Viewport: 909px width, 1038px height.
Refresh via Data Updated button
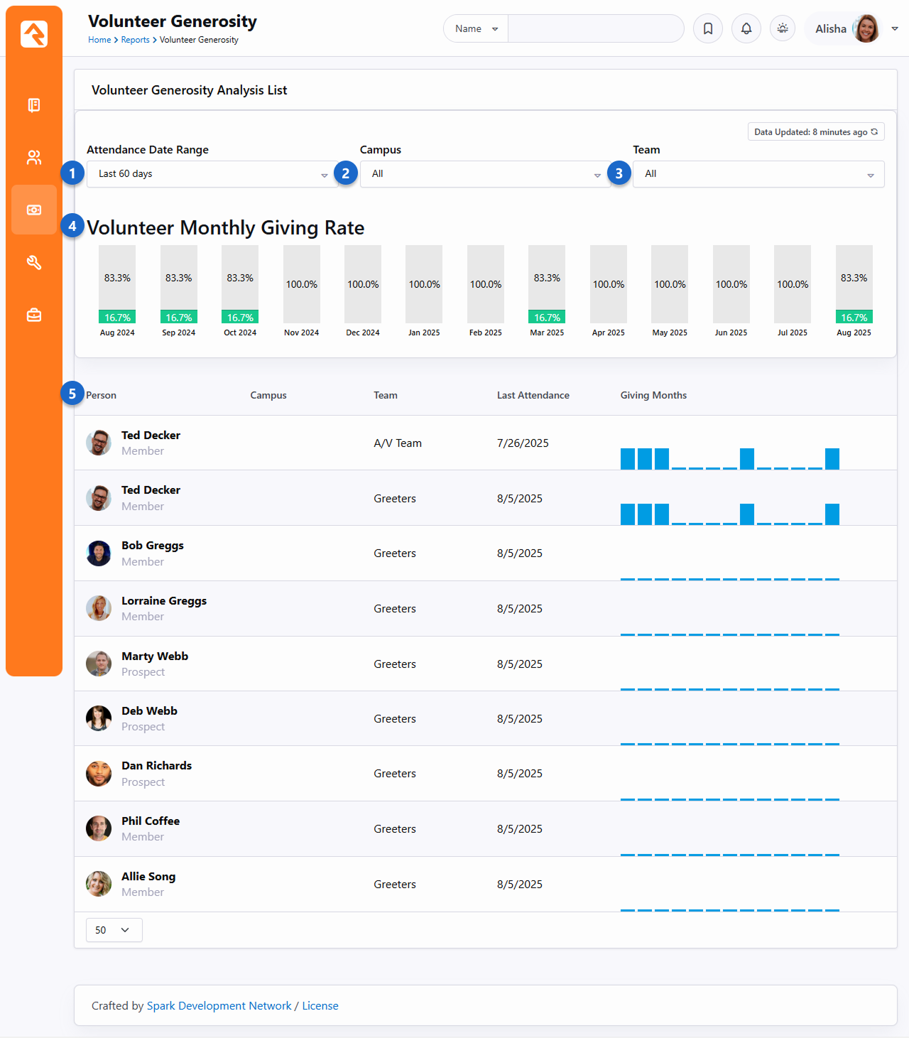815,132
